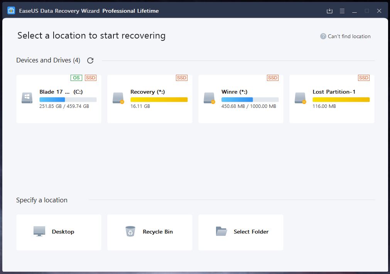Click the EaseUS app logo icon
The width and height of the screenshot is (390, 274).
click(11, 11)
